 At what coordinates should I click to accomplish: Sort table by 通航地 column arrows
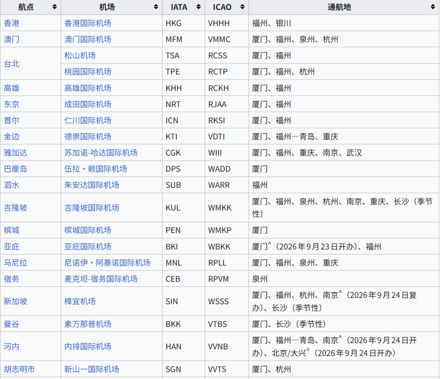pos(433,7)
